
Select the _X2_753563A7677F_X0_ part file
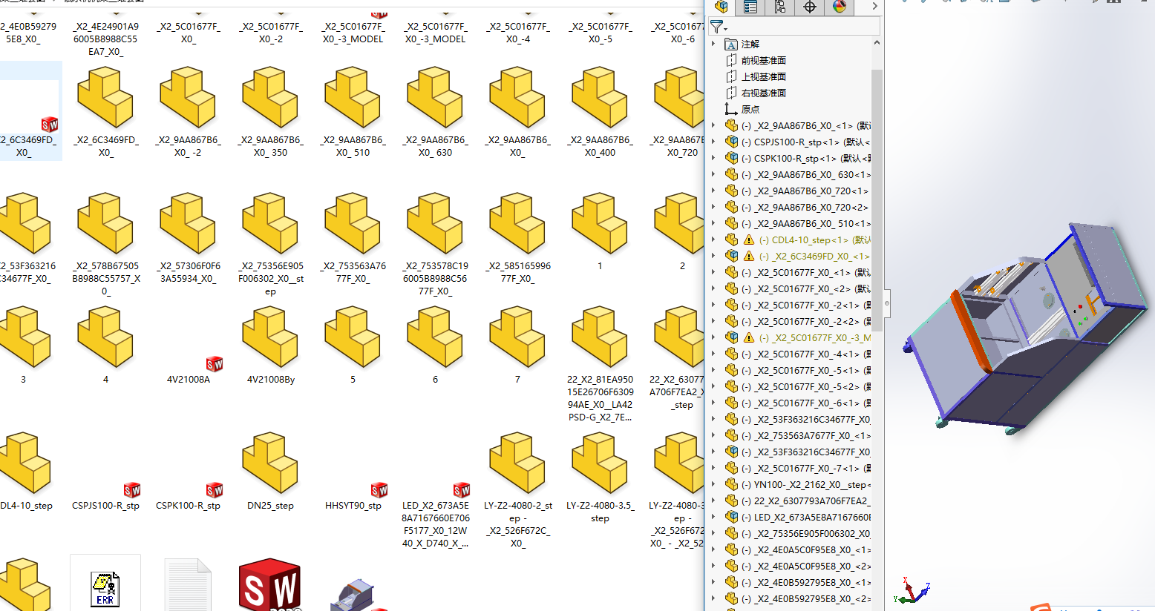[x=353, y=240]
